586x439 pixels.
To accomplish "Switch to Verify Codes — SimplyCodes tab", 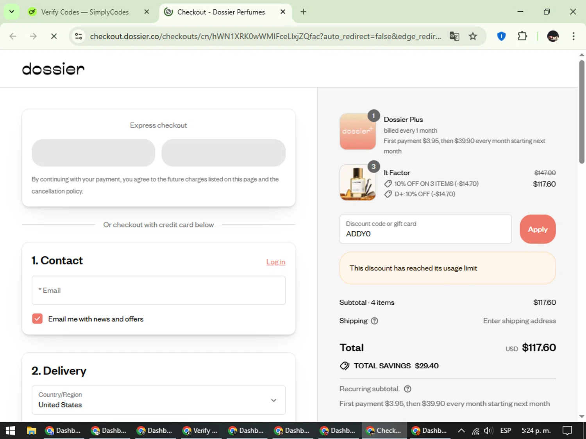I will pos(85,12).
